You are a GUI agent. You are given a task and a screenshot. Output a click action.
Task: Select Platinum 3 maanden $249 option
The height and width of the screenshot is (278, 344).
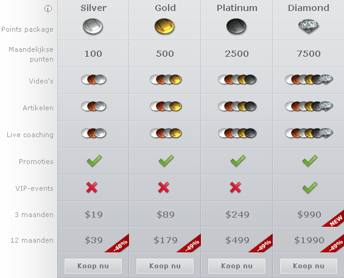[x=219, y=215]
